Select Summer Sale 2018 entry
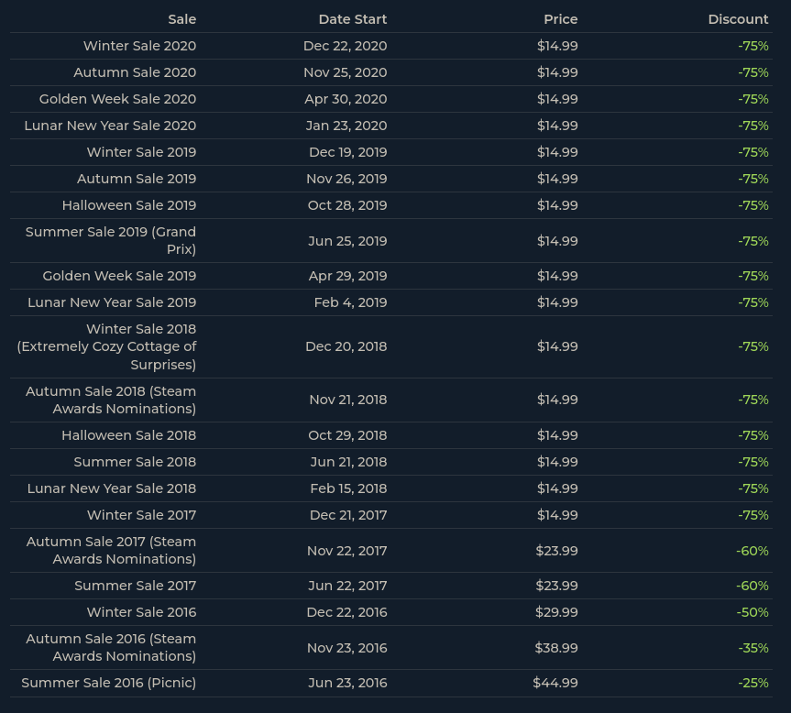The width and height of the screenshot is (791, 713). pyautogui.click(x=135, y=462)
